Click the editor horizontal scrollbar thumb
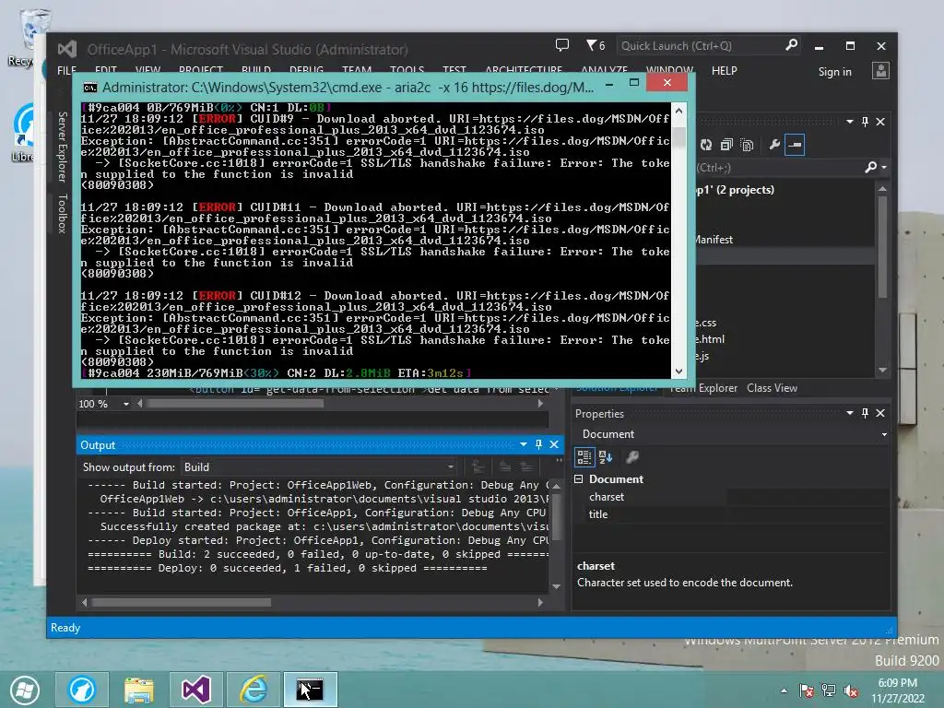This screenshot has height=708, width=944. 235,404
